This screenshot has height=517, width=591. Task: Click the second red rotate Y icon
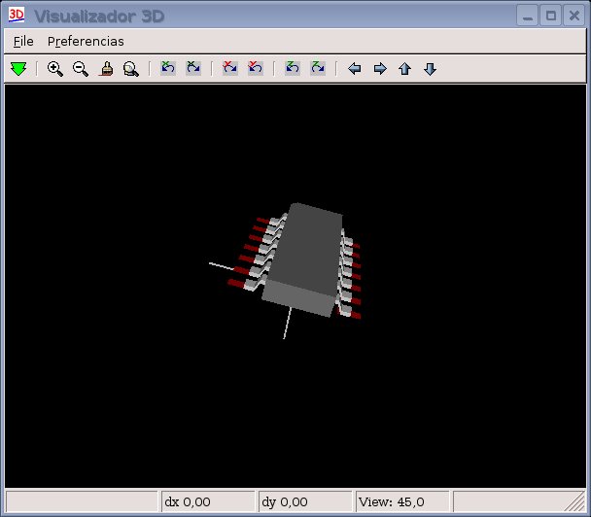(256, 69)
